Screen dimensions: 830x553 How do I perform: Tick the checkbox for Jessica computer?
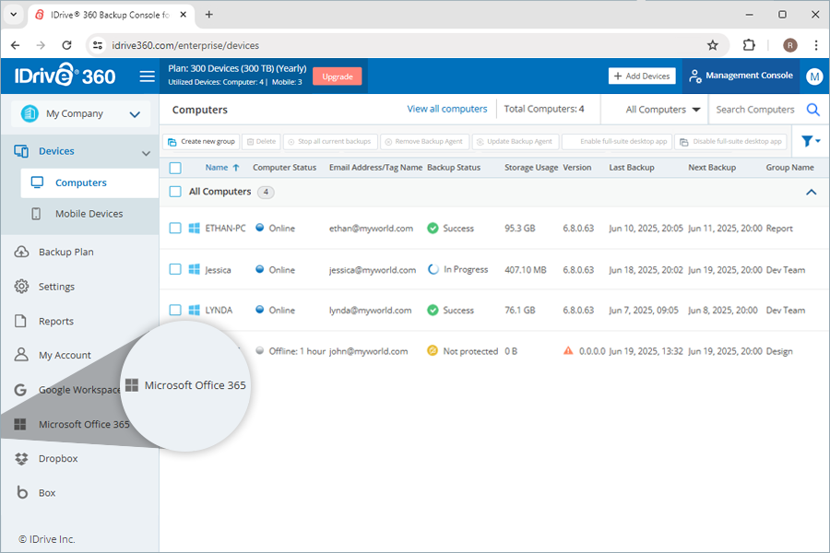175,270
